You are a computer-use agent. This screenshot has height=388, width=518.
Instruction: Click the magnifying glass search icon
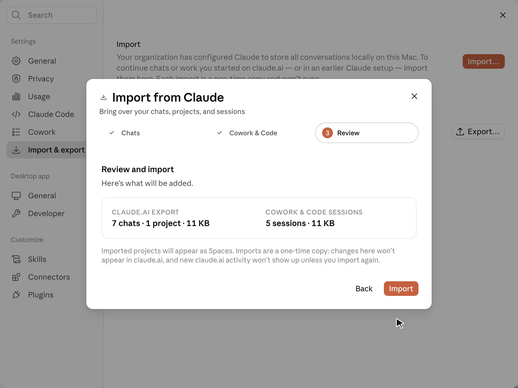tap(16, 15)
